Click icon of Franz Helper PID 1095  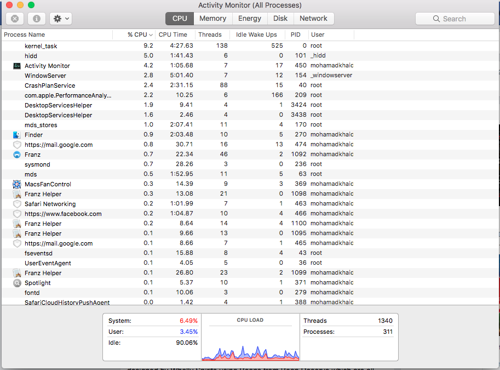(17, 234)
